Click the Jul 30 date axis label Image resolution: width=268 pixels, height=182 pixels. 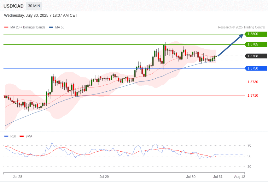(x=191, y=177)
